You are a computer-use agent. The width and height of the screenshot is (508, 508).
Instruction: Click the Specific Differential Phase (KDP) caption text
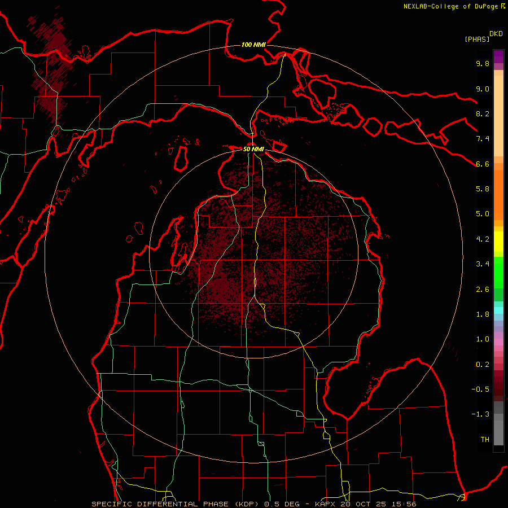point(177,504)
